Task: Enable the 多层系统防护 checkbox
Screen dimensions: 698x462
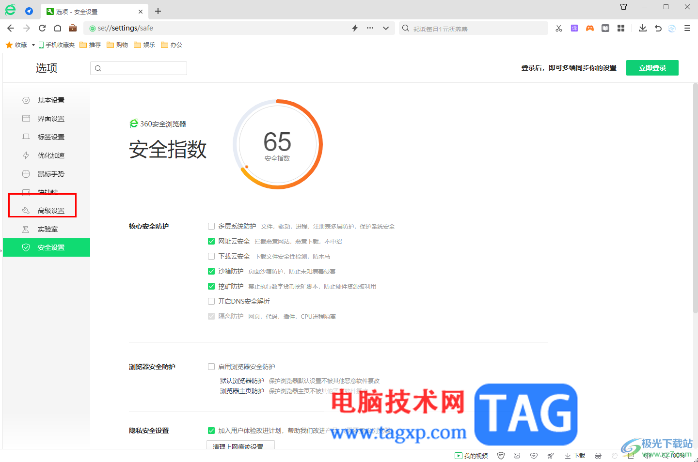Action: click(x=211, y=226)
